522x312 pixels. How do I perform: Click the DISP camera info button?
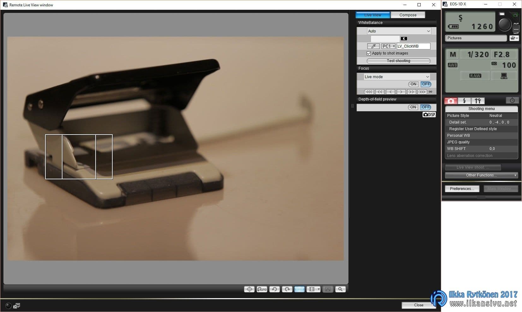pyautogui.click(x=429, y=114)
